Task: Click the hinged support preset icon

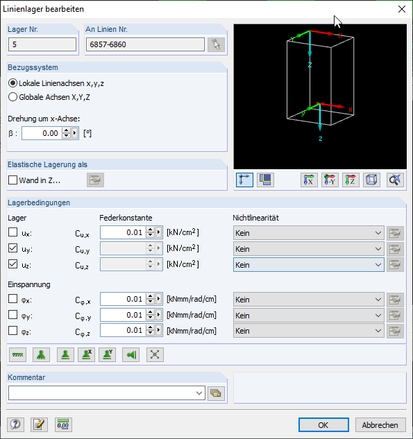Action: pos(41,354)
